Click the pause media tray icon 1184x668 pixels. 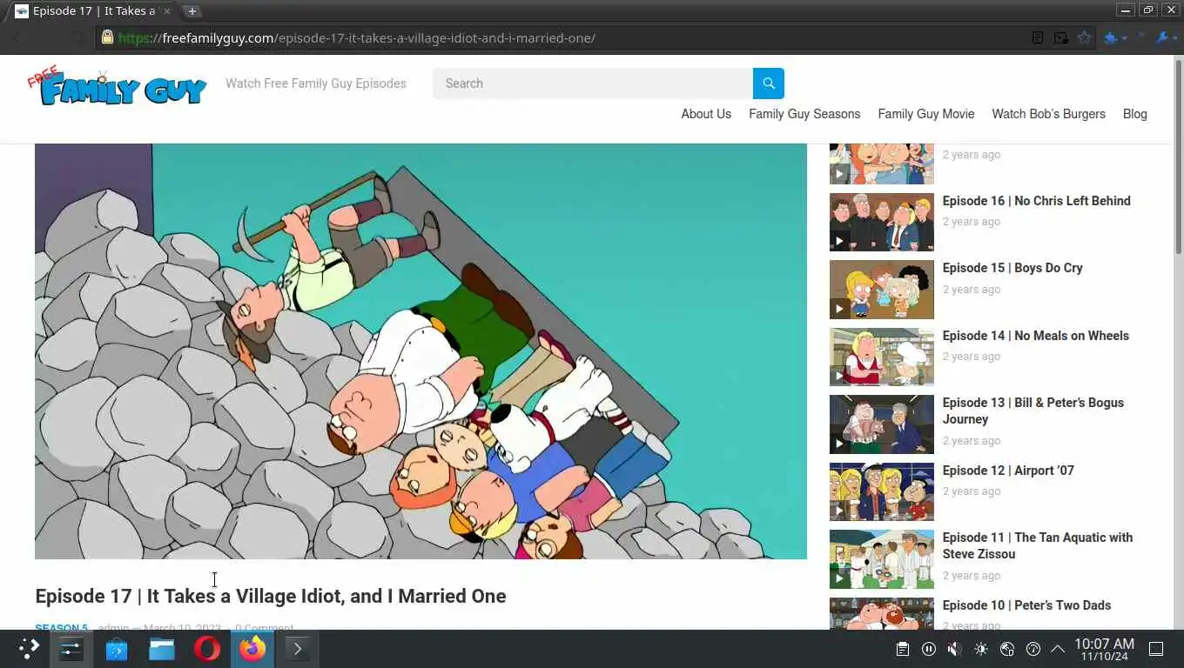point(929,649)
